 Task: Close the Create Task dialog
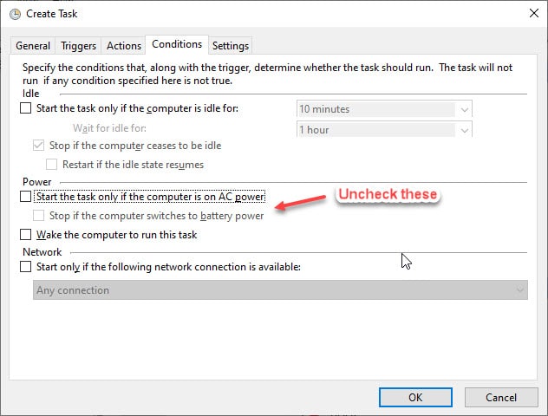point(533,13)
